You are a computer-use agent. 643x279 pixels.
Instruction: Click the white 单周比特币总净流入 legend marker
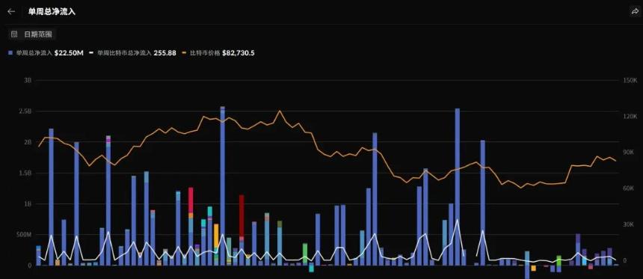[x=91, y=53]
